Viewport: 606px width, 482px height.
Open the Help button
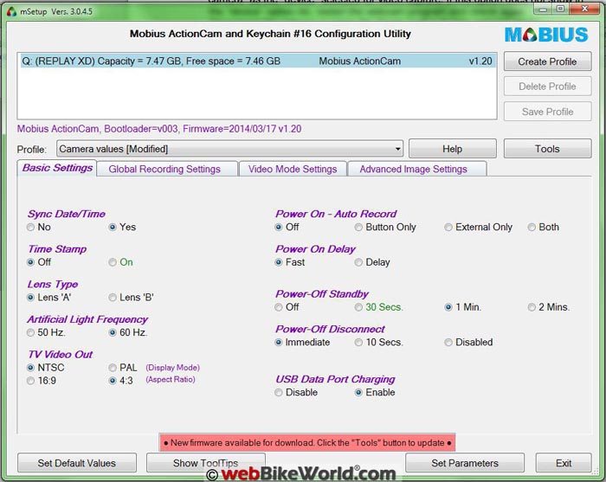point(452,149)
